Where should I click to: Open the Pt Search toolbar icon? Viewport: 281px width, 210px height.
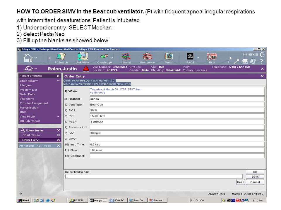(x=61, y=56)
